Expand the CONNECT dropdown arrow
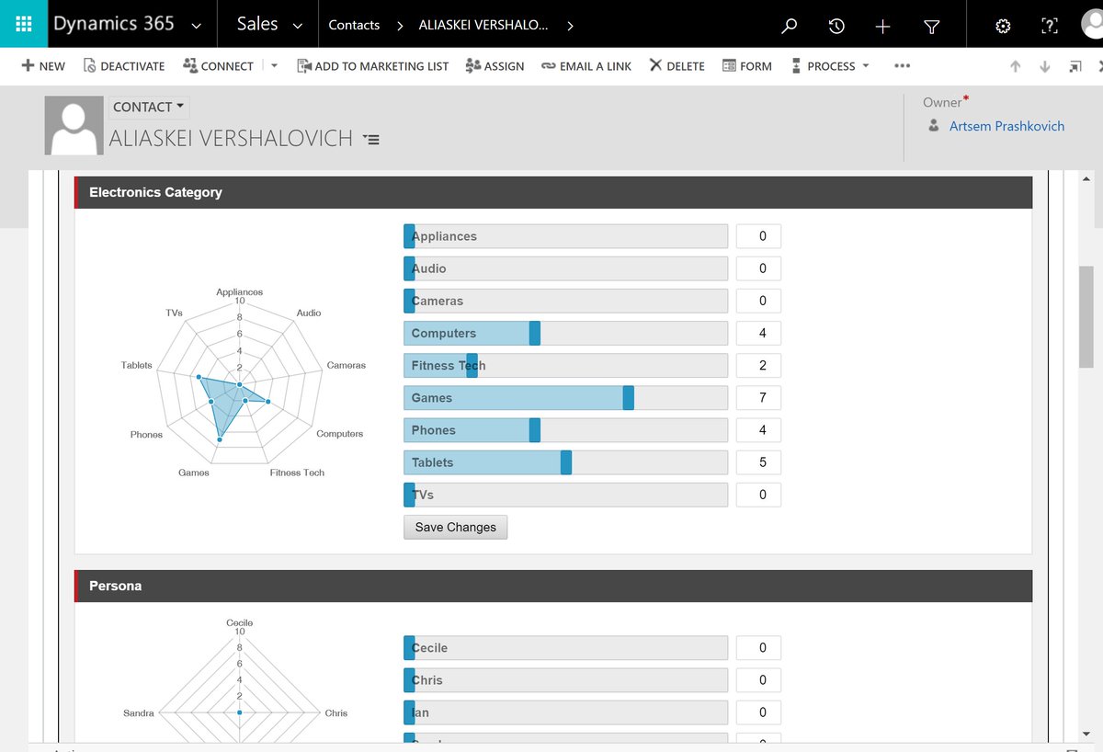The height and width of the screenshot is (752, 1103). (274, 66)
